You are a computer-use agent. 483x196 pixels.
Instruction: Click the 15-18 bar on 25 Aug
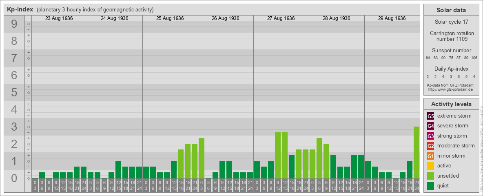180,164
